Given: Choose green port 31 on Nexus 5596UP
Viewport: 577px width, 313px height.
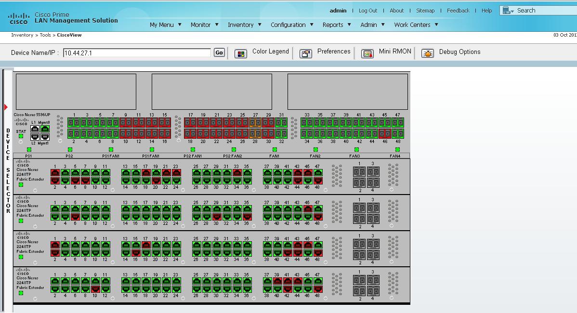Looking at the screenshot, I should click(x=281, y=122).
